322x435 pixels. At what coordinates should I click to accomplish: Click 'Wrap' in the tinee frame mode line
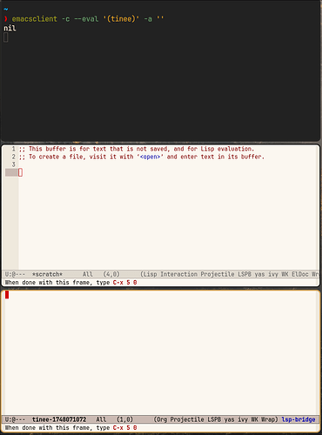pyautogui.click(x=268, y=419)
